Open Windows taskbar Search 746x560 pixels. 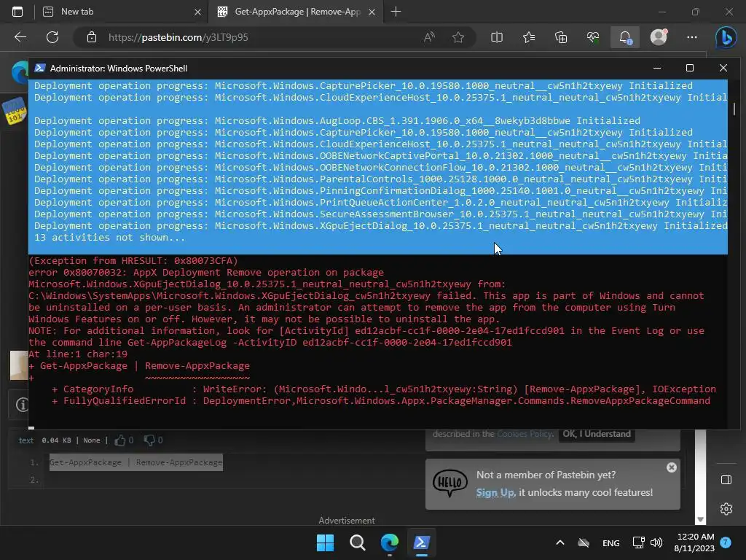(x=357, y=542)
